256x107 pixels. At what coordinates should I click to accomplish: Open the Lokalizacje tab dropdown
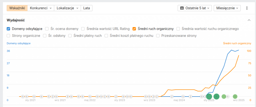[x=67, y=8]
